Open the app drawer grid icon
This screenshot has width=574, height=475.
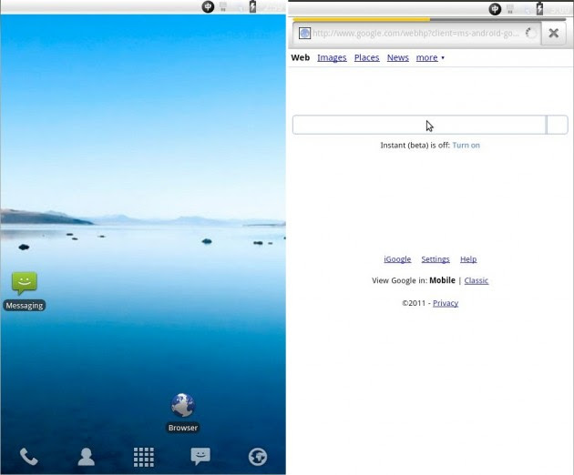coord(144,457)
